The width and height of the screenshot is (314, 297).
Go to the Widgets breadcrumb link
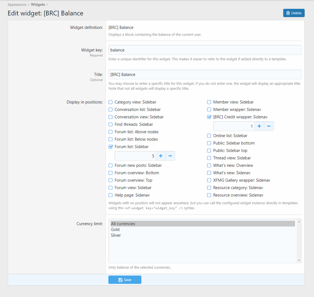(x=38, y=5)
